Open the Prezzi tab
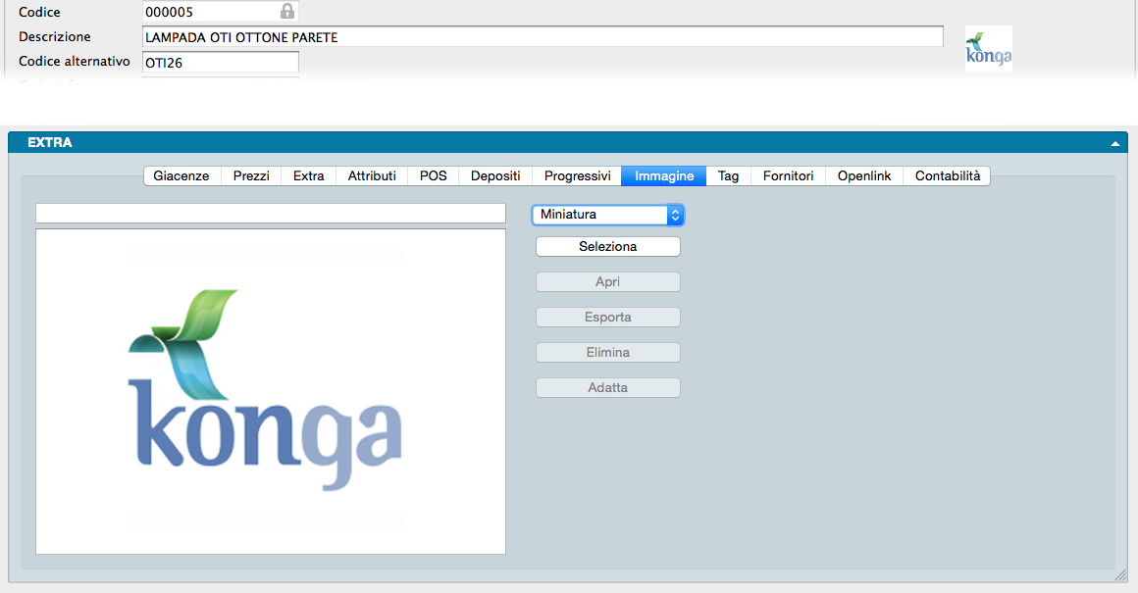Viewport: 1138px width, 593px height. (251, 176)
